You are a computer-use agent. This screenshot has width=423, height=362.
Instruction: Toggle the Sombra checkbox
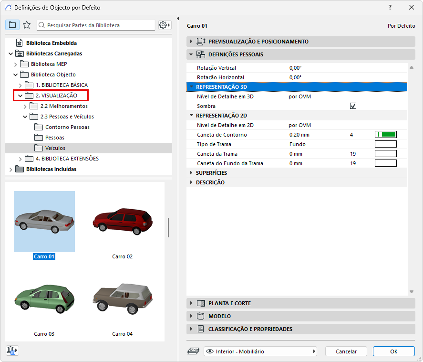click(353, 106)
